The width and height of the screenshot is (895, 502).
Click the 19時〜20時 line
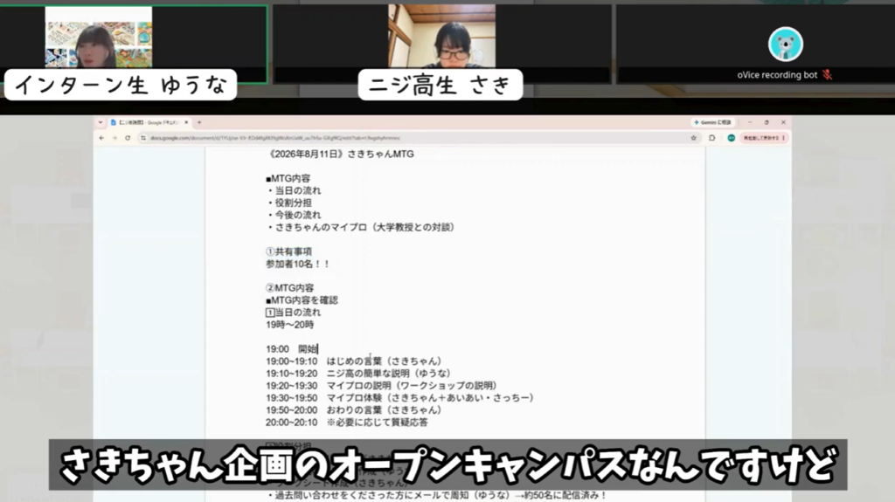click(290, 325)
